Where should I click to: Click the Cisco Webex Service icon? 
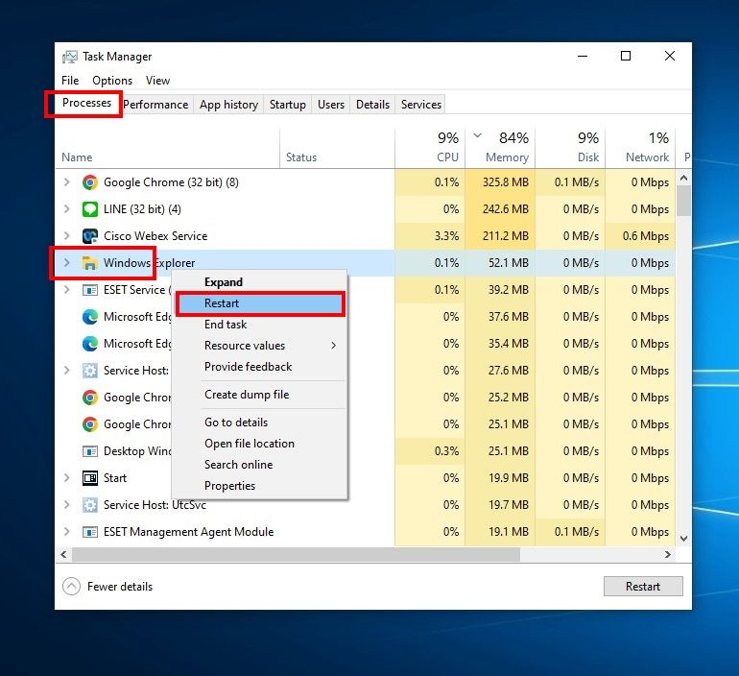[90, 236]
